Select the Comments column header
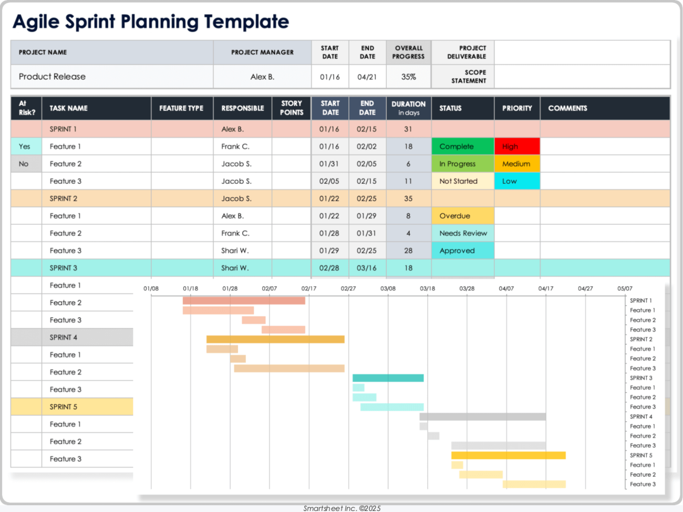The height and width of the screenshot is (512, 683). point(604,108)
